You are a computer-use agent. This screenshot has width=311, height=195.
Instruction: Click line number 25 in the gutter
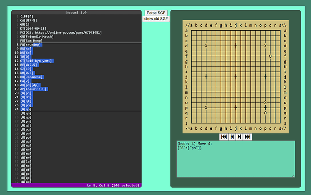pos(17,113)
